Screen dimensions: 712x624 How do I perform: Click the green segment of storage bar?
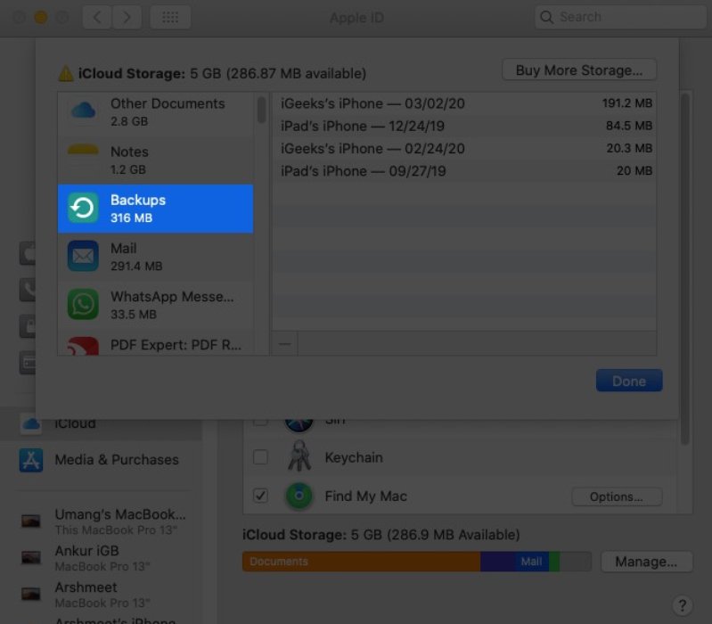(x=554, y=562)
